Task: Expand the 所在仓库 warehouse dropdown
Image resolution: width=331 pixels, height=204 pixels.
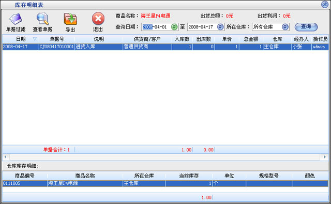Action: pos(285,27)
